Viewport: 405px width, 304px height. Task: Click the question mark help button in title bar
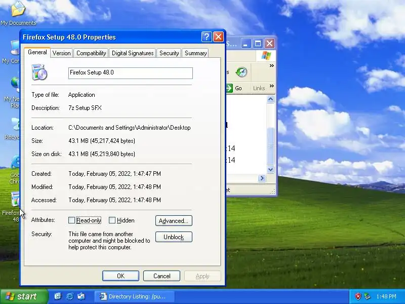(x=207, y=37)
